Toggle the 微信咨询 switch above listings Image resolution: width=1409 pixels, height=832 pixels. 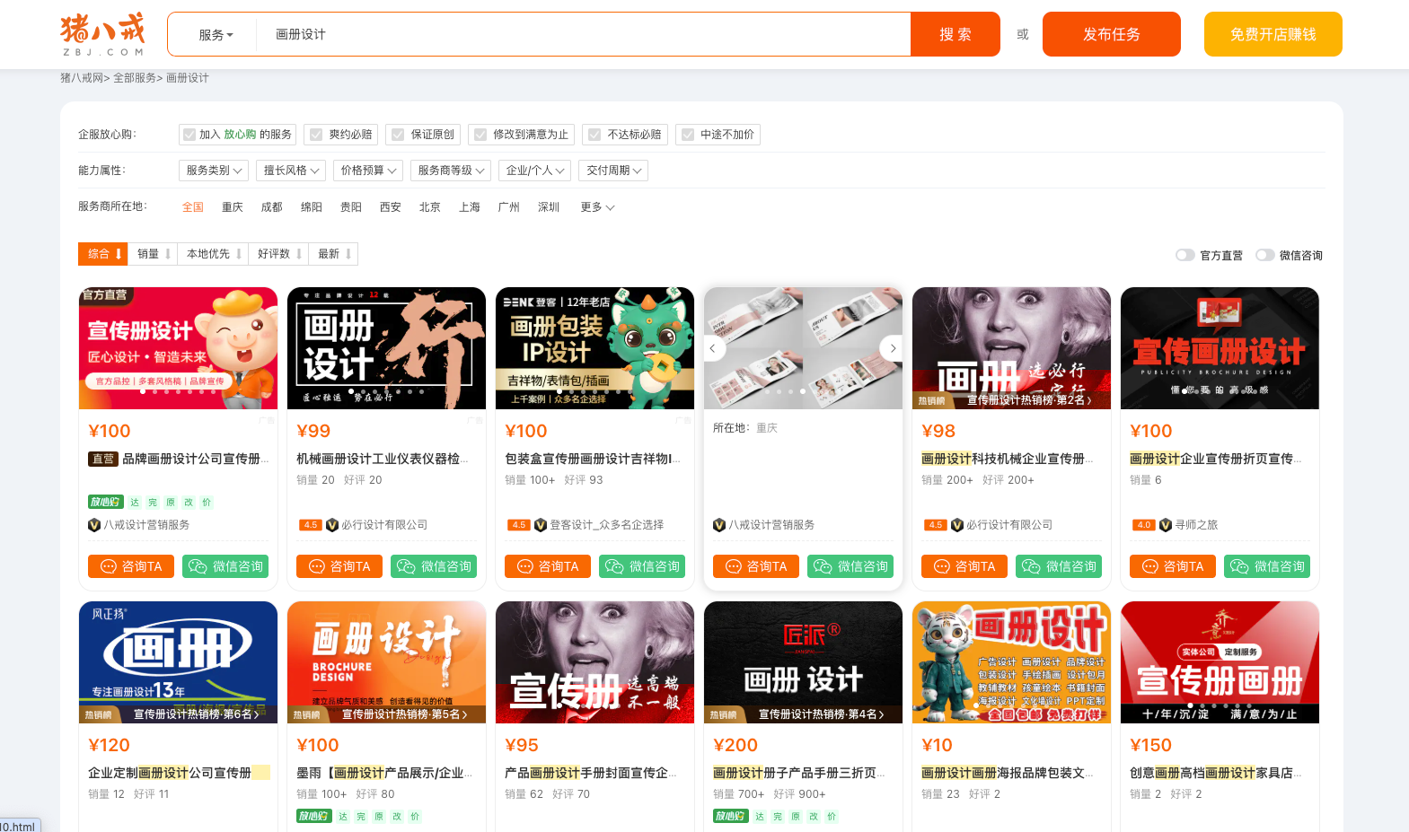tap(1264, 255)
